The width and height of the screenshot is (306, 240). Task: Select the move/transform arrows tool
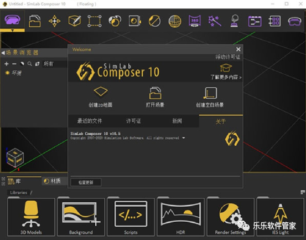point(54,21)
